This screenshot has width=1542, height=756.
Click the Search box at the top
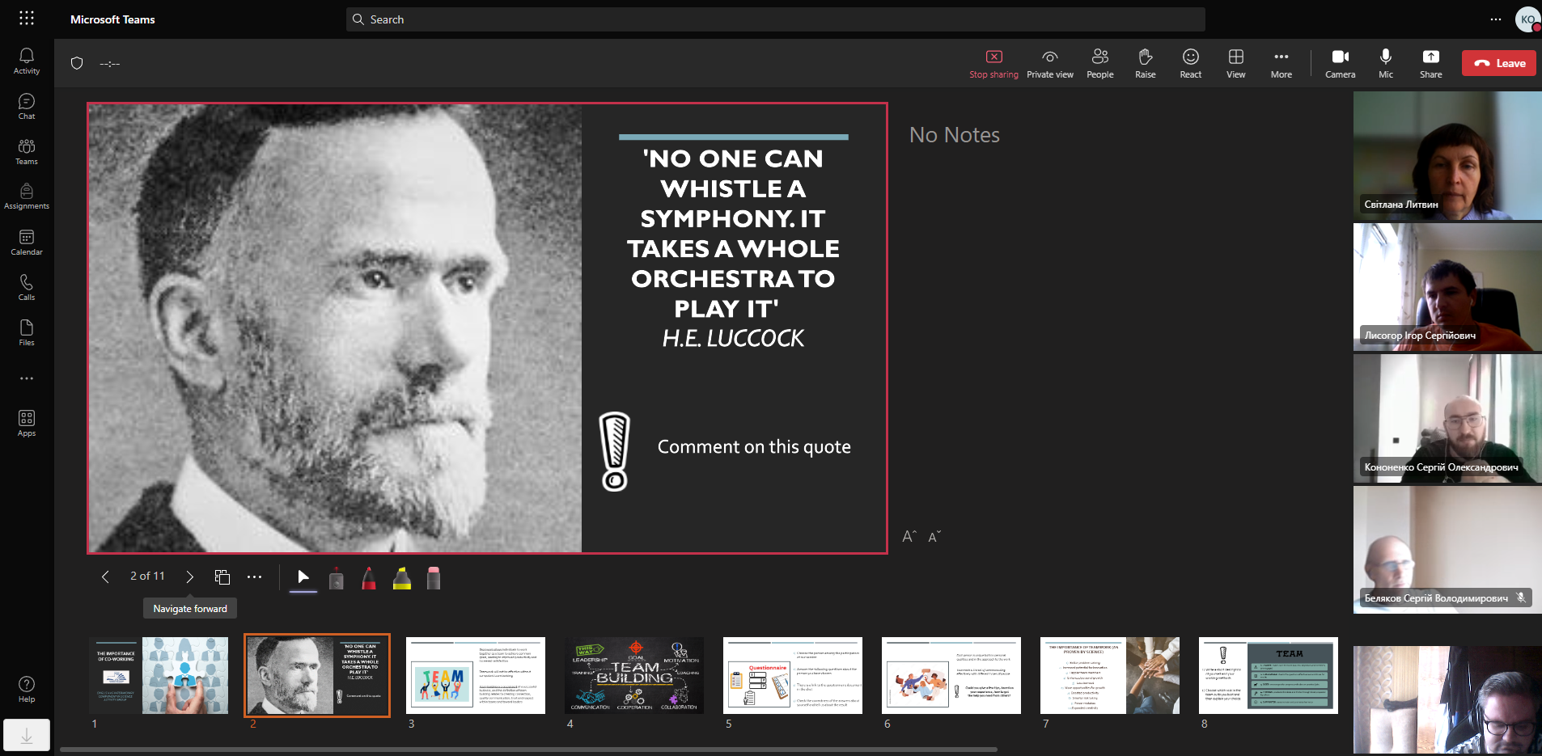775,19
